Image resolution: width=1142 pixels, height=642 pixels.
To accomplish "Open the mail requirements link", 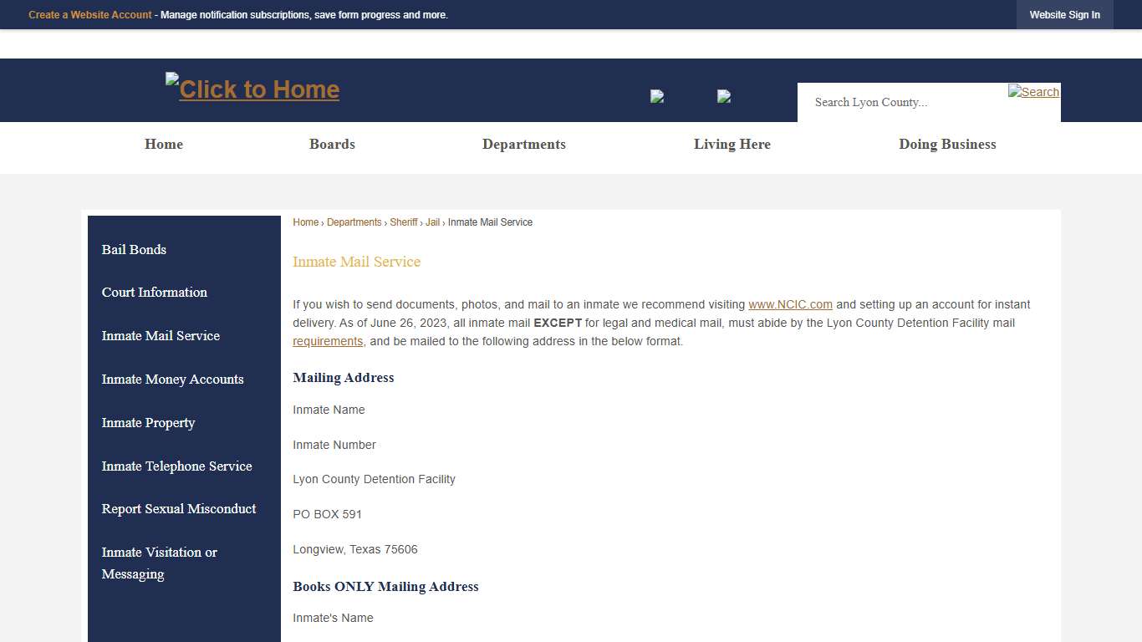I will (x=328, y=341).
